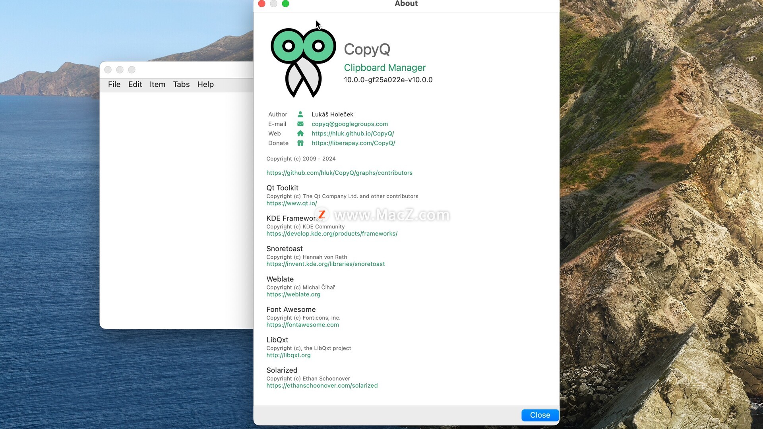The width and height of the screenshot is (763, 429).
Task: Open the ethanschoonover.com/solarized link
Action: coord(322,386)
